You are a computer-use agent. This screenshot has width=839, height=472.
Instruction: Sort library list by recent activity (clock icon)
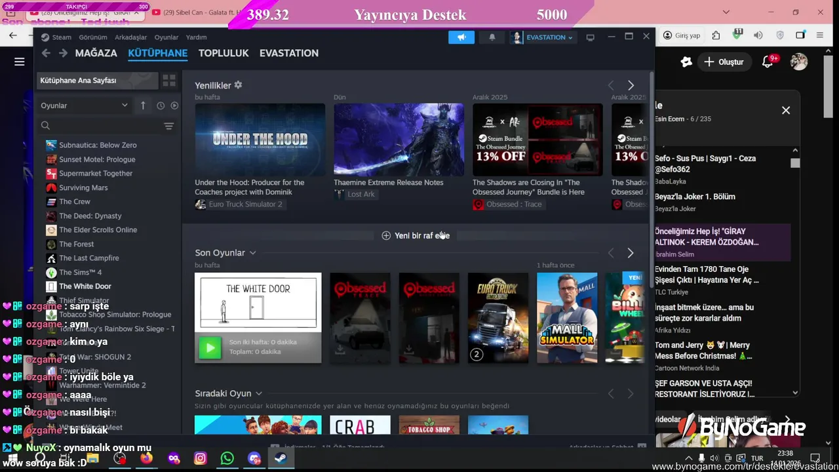pos(161,106)
